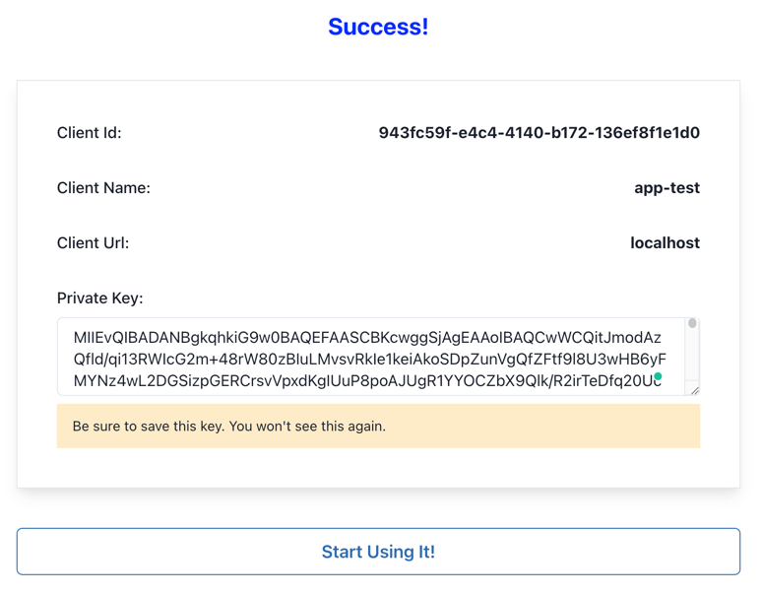Click the Client Url label
Viewport: 762px width, 595px height.
(x=93, y=243)
